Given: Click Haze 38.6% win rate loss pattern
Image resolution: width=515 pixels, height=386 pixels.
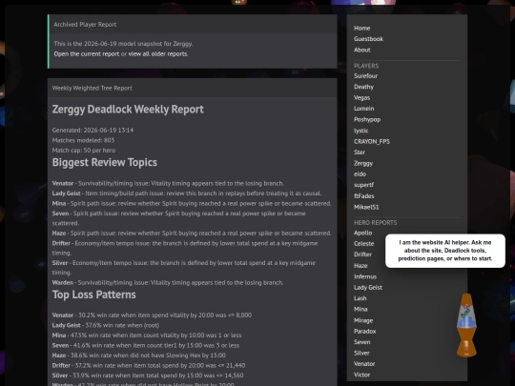Looking at the screenshot, I should [139, 356].
